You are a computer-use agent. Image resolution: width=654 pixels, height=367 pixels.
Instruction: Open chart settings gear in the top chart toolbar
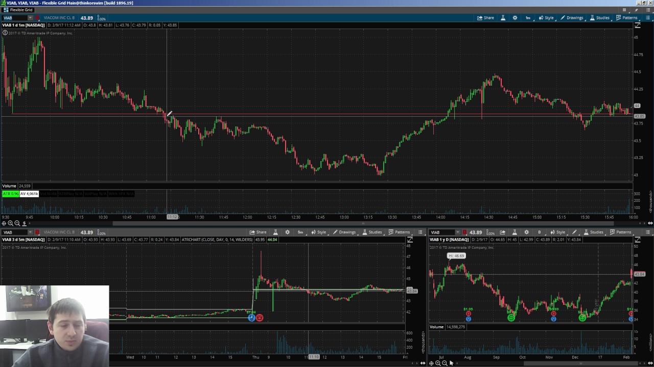click(515, 18)
